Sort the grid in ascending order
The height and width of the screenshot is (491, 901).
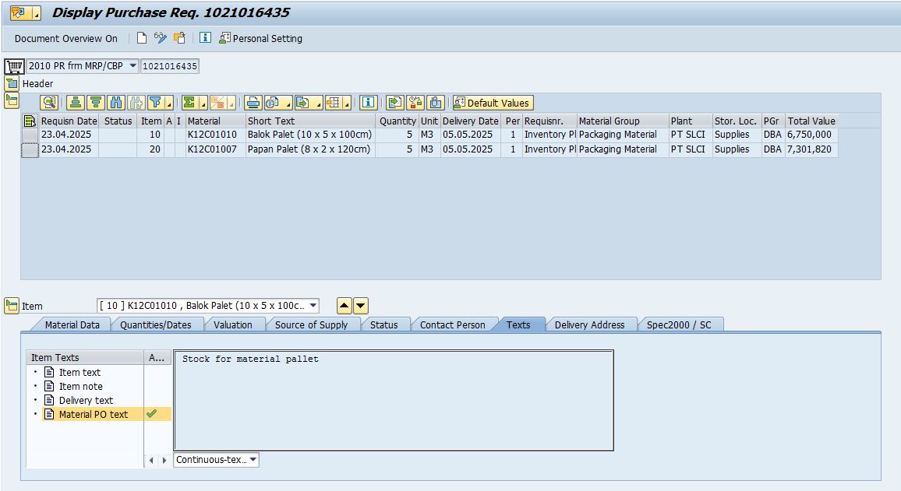point(76,103)
